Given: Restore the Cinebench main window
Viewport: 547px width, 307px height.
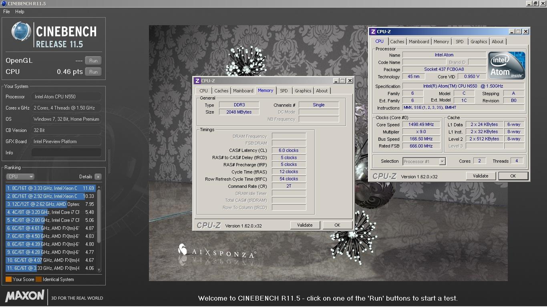Looking at the screenshot, I should (535, 4).
